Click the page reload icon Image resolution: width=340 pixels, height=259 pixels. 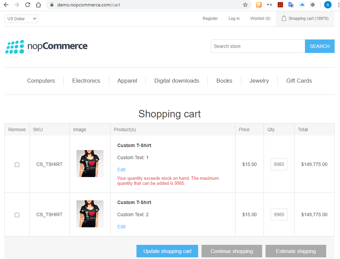coord(28,5)
